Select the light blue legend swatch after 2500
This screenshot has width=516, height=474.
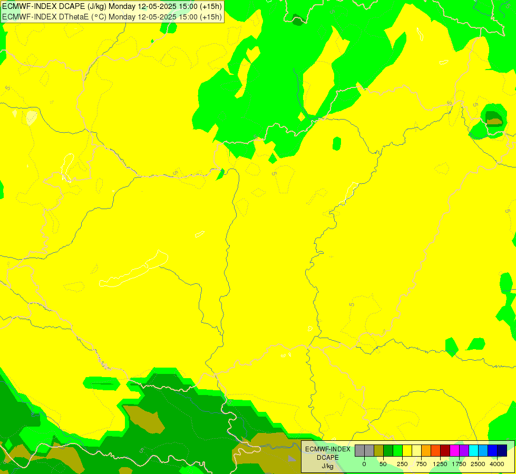(483, 451)
